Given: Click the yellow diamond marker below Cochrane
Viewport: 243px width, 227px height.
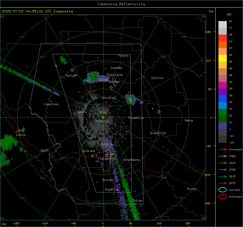Looking at the screenshot, I should coord(92,156).
